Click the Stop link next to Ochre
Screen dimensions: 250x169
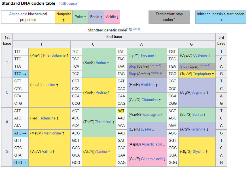132,67
